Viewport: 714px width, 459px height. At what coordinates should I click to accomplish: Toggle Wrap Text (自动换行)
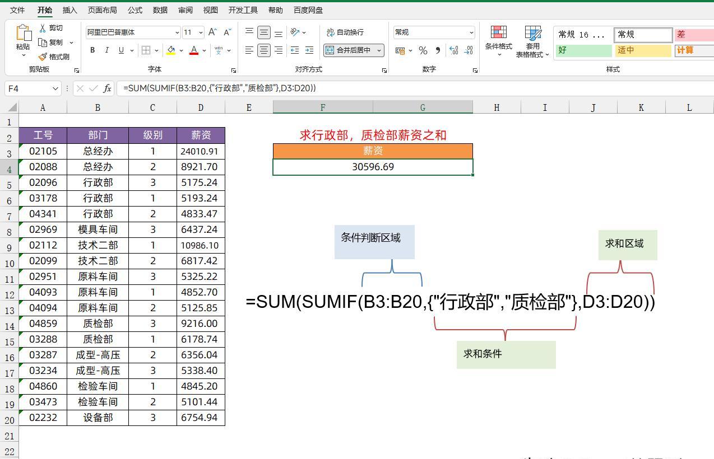[x=345, y=32]
